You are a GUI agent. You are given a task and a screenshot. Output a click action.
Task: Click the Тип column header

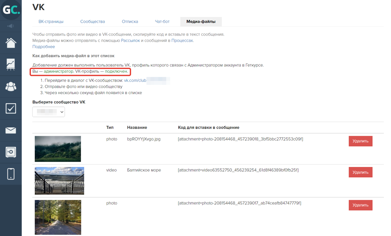[x=110, y=127]
